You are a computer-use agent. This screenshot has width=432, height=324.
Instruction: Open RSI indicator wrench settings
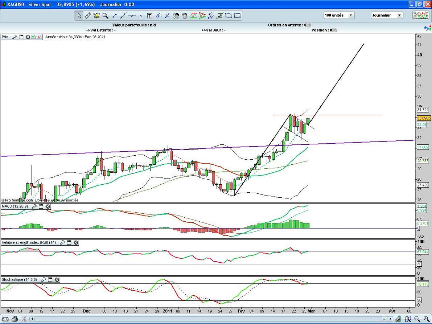coord(62,242)
